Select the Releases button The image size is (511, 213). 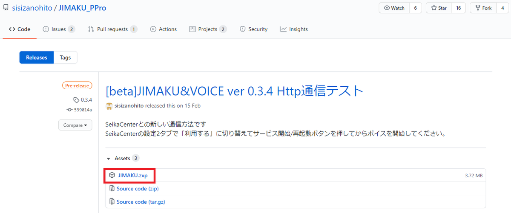tap(37, 57)
